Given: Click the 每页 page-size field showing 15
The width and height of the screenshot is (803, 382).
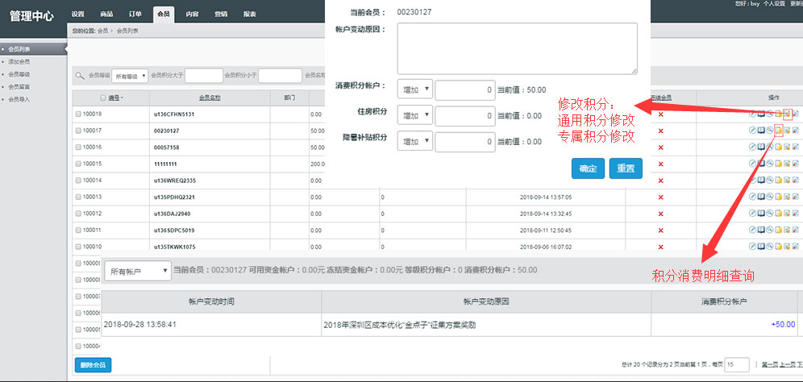Looking at the screenshot, I should pyautogui.click(x=738, y=364).
